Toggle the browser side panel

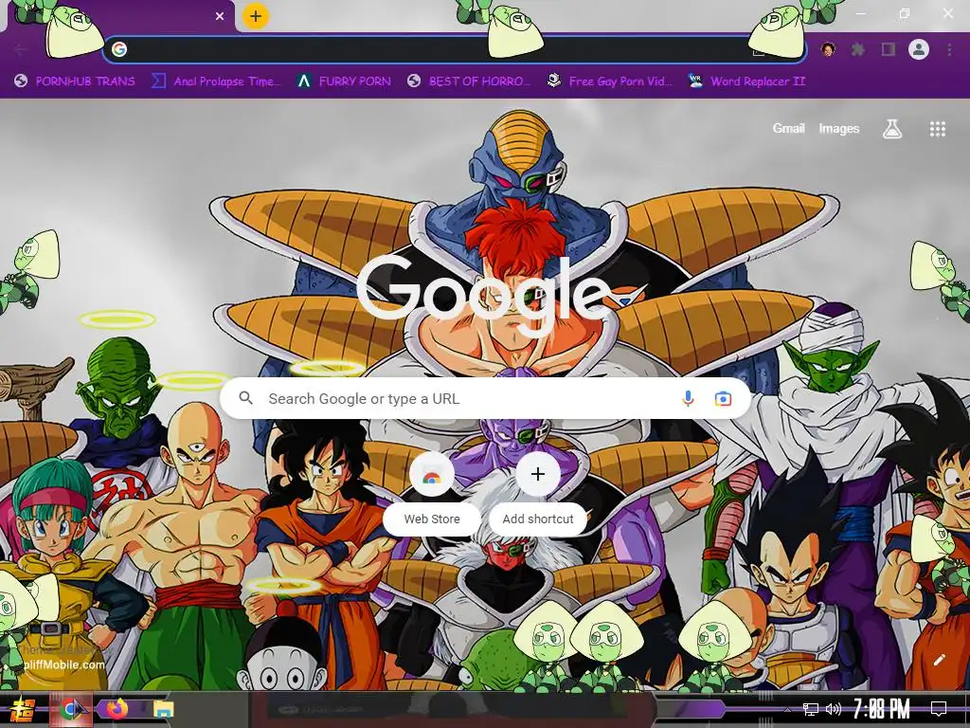(x=889, y=49)
